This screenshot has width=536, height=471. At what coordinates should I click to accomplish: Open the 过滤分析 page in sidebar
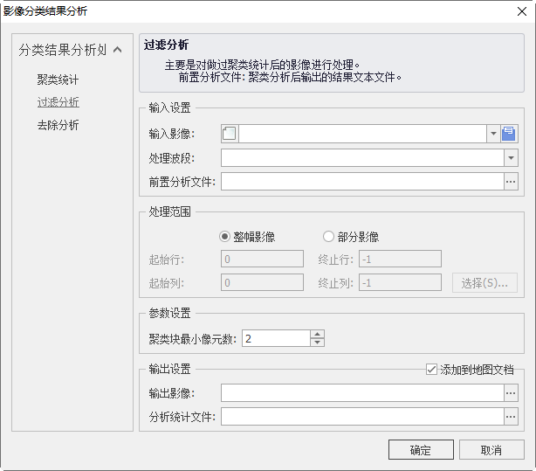pos(58,102)
